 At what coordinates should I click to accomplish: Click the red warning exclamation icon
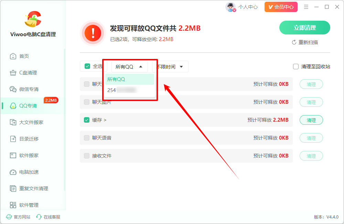pyautogui.click(x=93, y=33)
